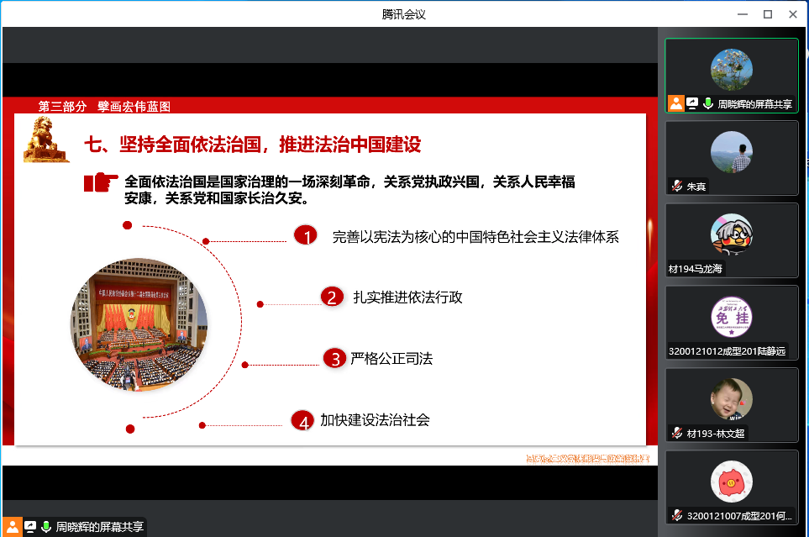
Task: Select the pink pig avatar tile
Action: coord(731,482)
